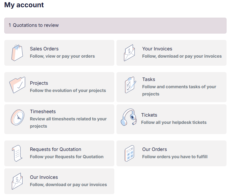This screenshot has width=230, height=196.
Task: Open the Sales Orders title link
Action: 44,49
